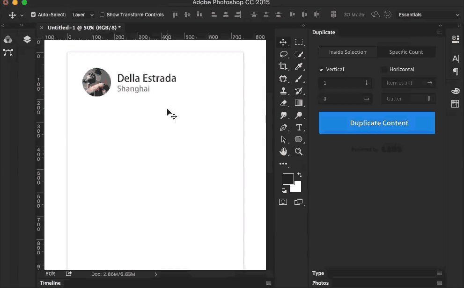
Task: Pick the Eyedropper tool
Action: pyautogui.click(x=298, y=66)
